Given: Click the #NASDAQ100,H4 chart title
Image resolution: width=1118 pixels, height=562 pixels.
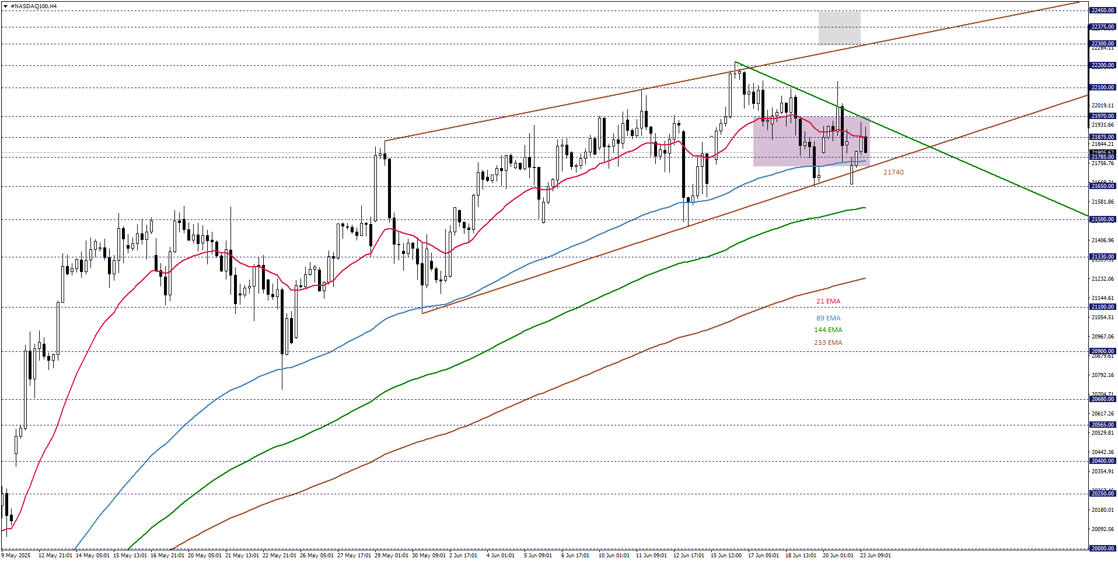Looking at the screenshot, I should coord(34,6).
